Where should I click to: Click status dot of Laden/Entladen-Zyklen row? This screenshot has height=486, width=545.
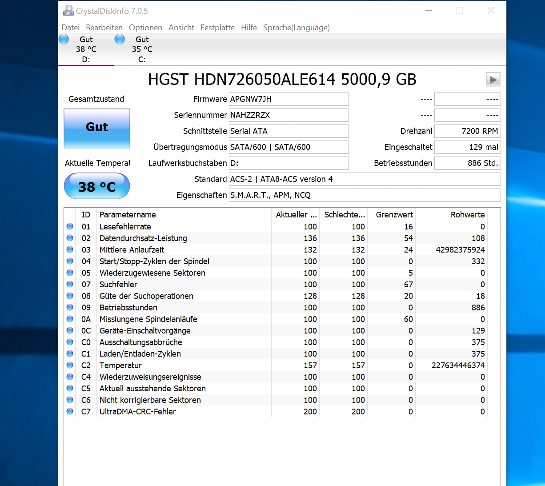click(x=70, y=353)
